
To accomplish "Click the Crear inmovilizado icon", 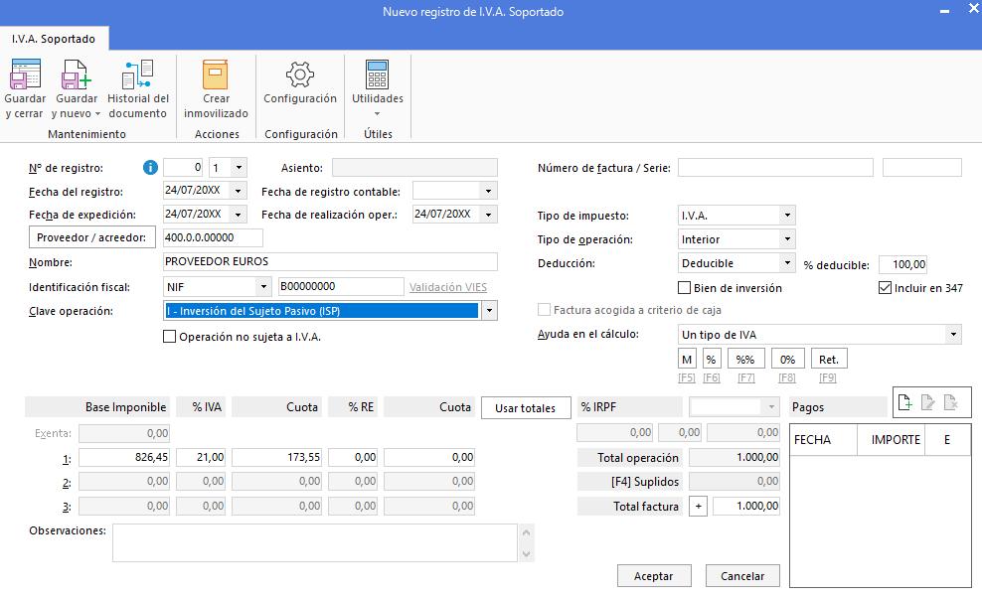I will 216,75.
